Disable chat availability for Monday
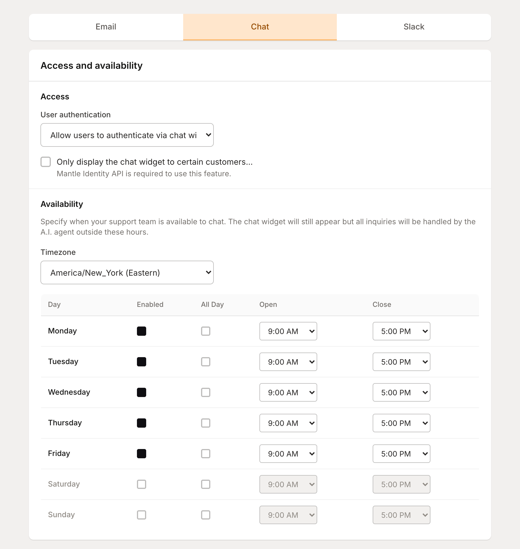This screenshot has width=520, height=549. (x=141, y=331)
